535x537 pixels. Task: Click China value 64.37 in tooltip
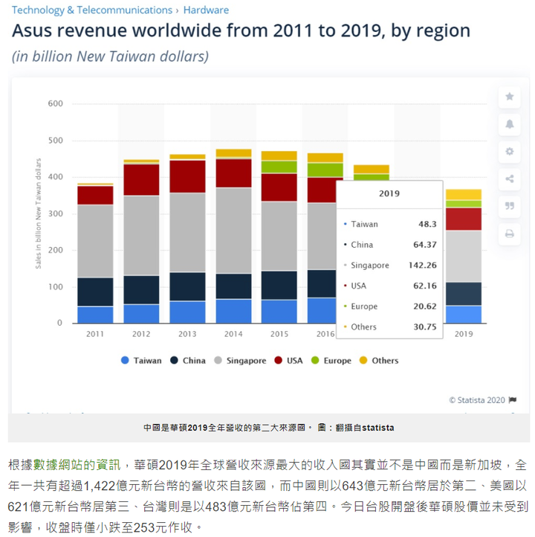[425, 245]
